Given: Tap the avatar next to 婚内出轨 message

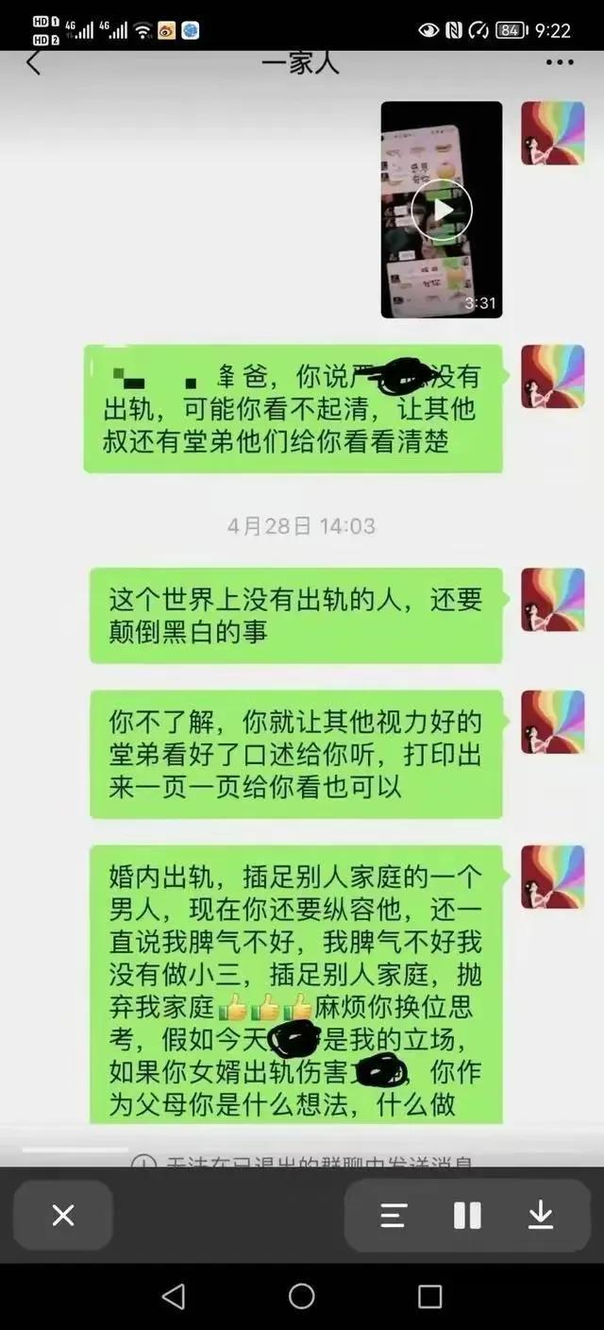Looking at the screenshot, I should point(553,878).
